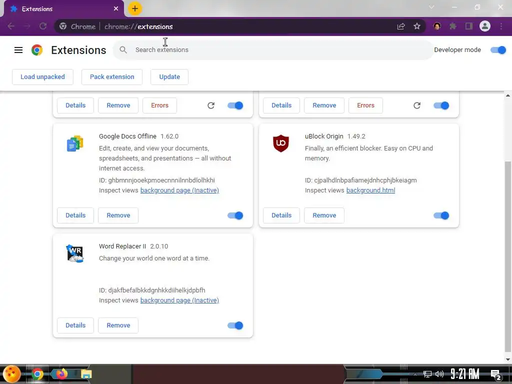Viewport: 512px width, 384px height.
Task: Disable the Google Docs Offline extension
Action: [x=235, y=215]
